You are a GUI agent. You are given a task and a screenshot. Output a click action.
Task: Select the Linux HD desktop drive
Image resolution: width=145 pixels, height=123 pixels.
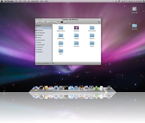(x=134, y=10)
